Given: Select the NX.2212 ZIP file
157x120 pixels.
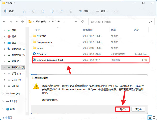Looking at the screenshot, I should (x=41, y=54).
